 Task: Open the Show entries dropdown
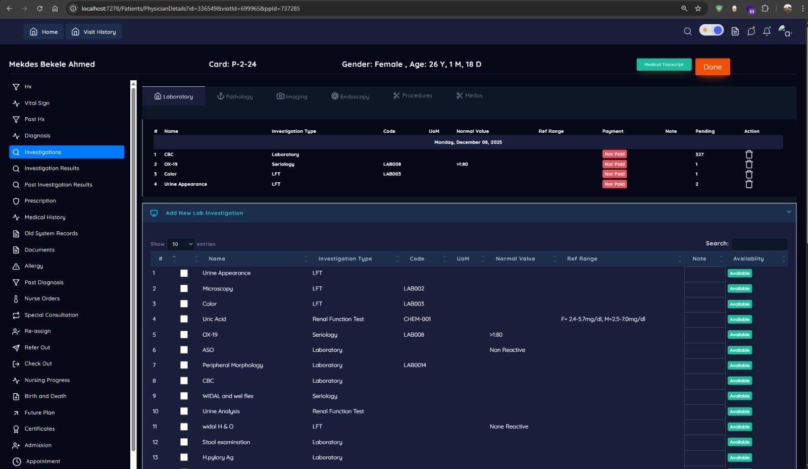point(181,244)
